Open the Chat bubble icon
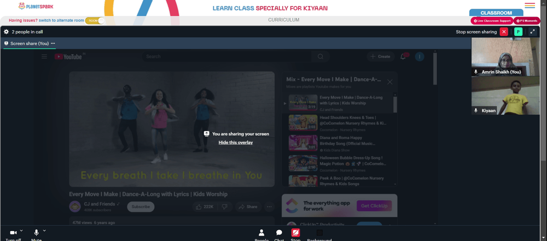Viewport: 547px width, 241px height. (x=279, y=233)
